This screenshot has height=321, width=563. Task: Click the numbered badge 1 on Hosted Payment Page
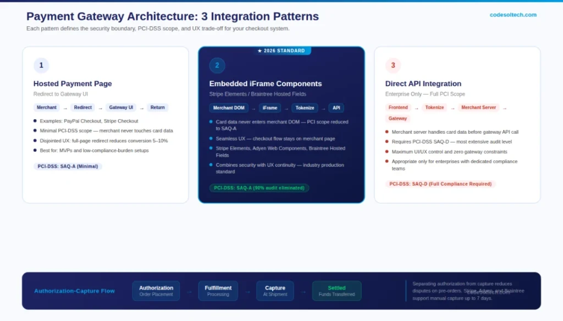tap(41, 65)
